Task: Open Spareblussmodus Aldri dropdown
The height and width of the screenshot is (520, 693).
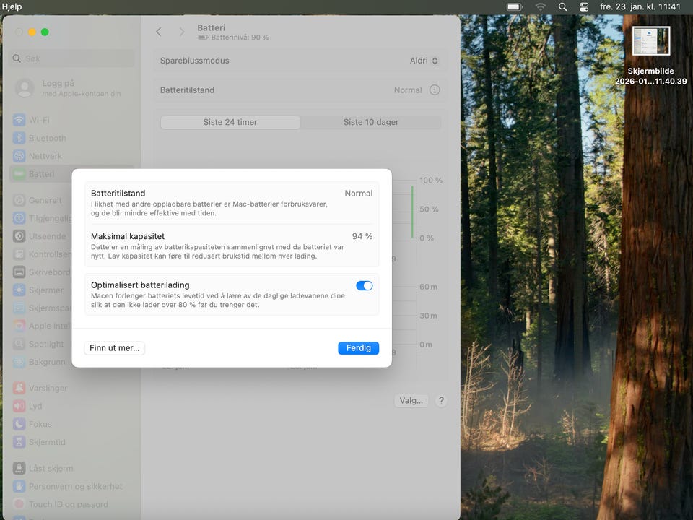Action: (x=424, y=61)
